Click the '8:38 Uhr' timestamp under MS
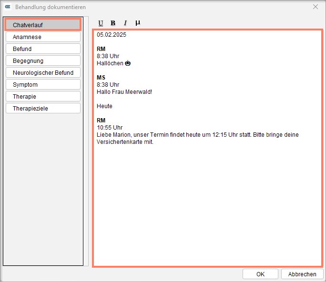Viewport: 326px width, 282px height. (x=108, y=85)
